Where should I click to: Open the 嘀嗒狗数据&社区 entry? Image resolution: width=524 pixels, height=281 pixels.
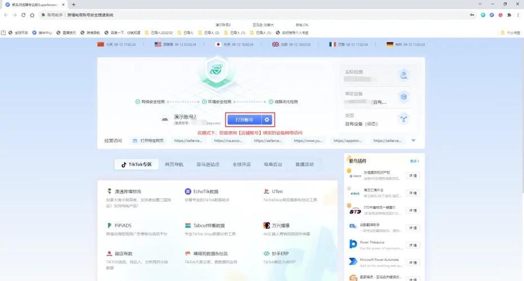pos(206,253)
